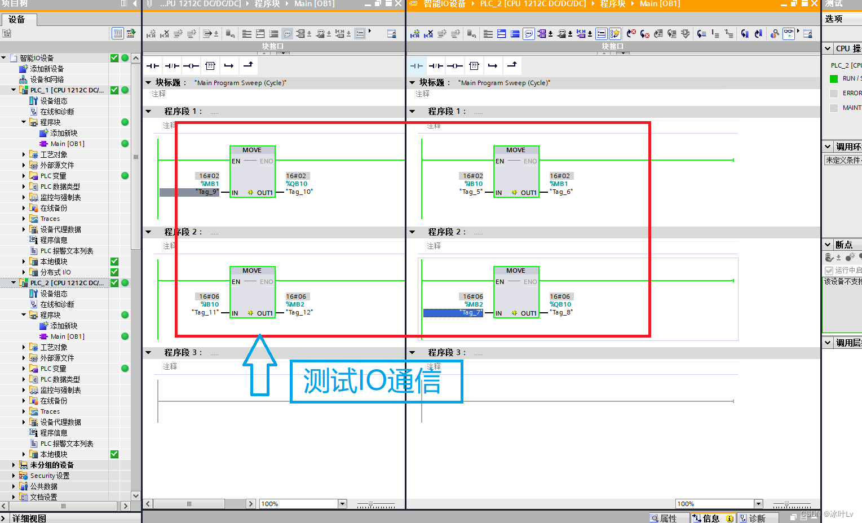862x523 pixels.
Task: Insert coil instruction in right PLC_2 editor
Action: pos(455,66)
